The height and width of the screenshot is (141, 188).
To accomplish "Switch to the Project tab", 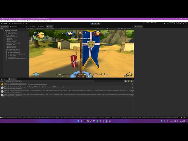I will click(4, 79).
